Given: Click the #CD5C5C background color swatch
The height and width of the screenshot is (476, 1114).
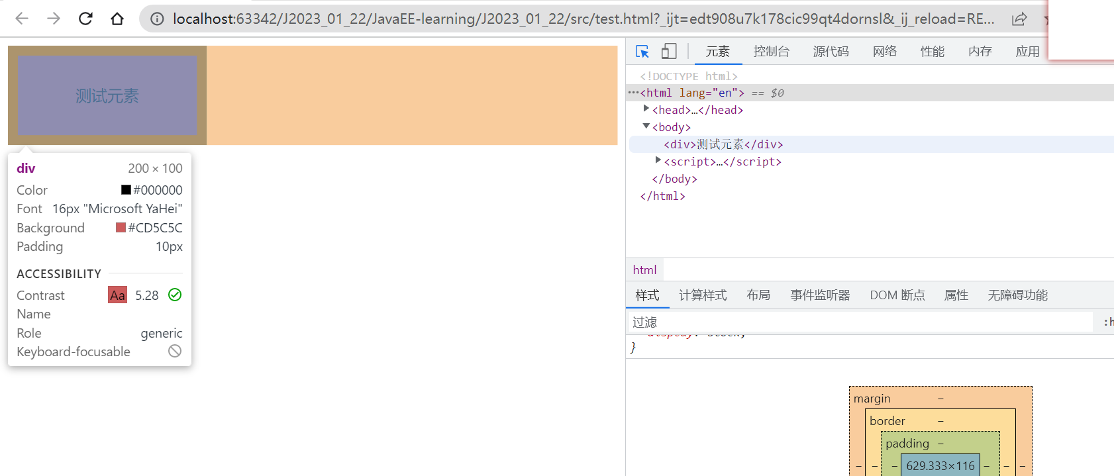Looking at the screenshot, I should click(x=121, y=228).
